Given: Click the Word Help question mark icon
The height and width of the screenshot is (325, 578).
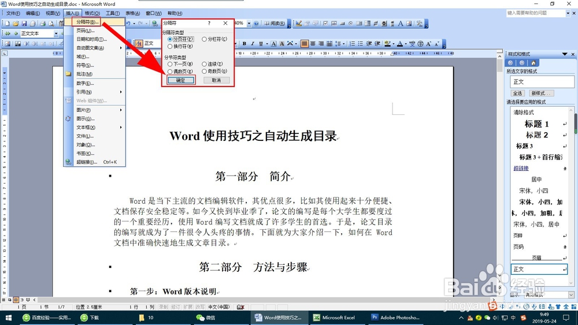Looking at the screenshot, I should pos(257,23).
